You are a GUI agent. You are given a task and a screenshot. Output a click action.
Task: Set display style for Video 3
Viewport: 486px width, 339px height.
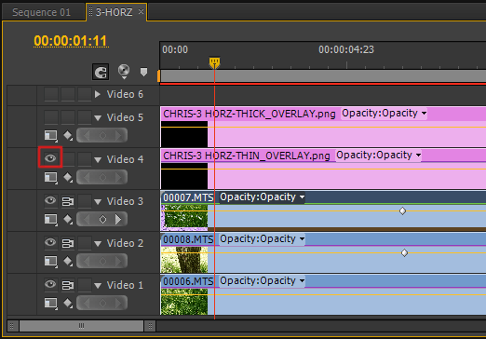point(51,219)
